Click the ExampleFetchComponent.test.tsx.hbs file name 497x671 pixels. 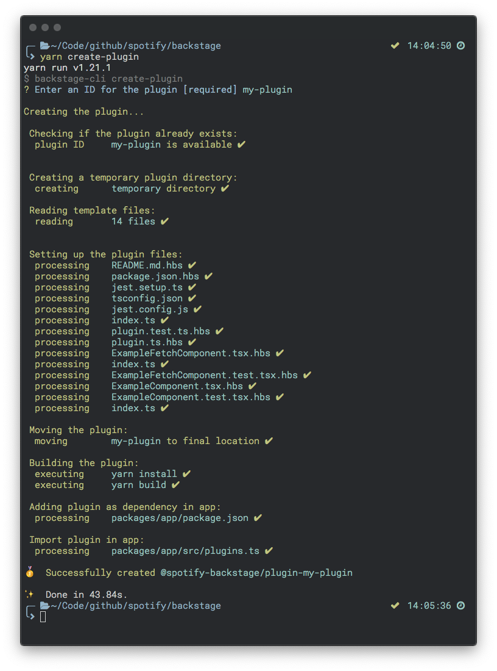[x=205, y=375]
